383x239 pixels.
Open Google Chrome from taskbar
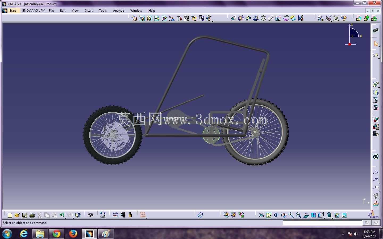[56, 234]
